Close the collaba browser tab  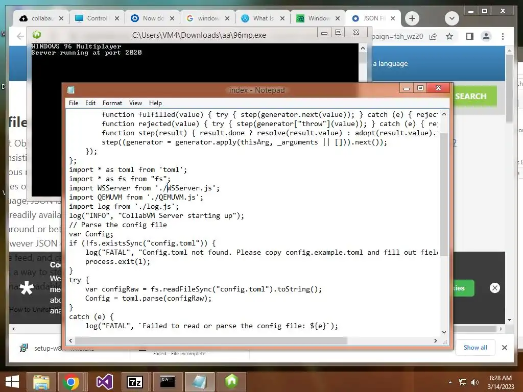(x=61, y=18)
